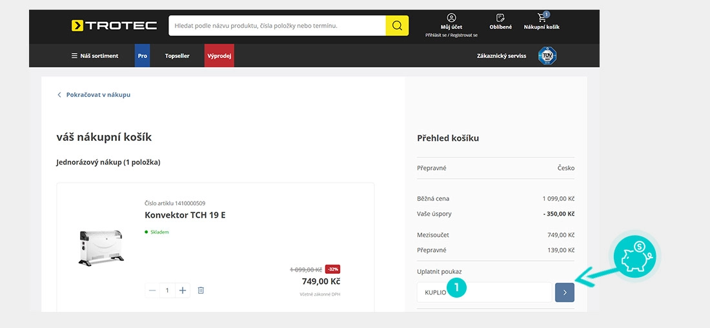The height and width of the screenshot is (328, 710).
Task: Open the Oblíbené favorites icon
Action: [x=500, y=17]
